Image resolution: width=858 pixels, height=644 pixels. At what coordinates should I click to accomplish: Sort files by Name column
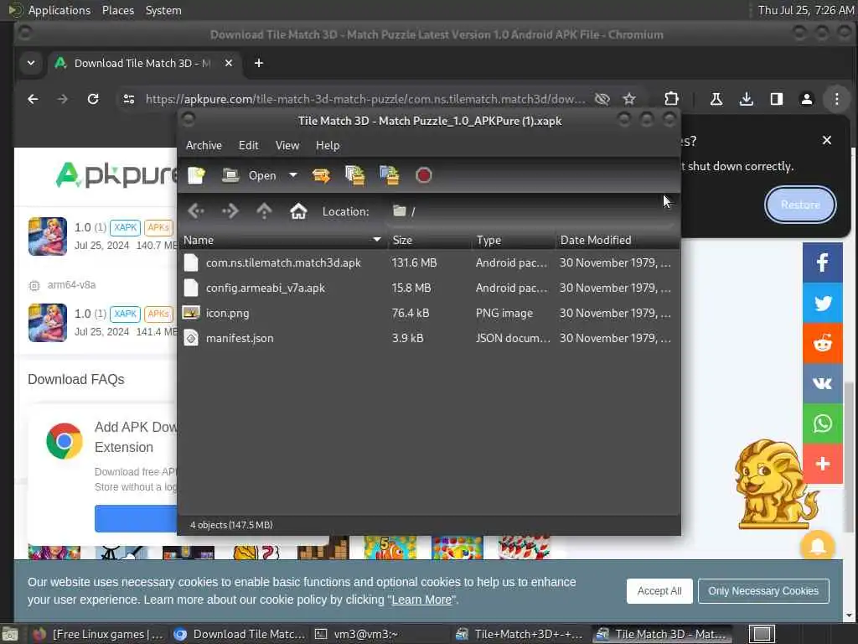coord(282,240)
